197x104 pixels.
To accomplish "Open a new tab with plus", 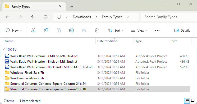I will [72, 6].
